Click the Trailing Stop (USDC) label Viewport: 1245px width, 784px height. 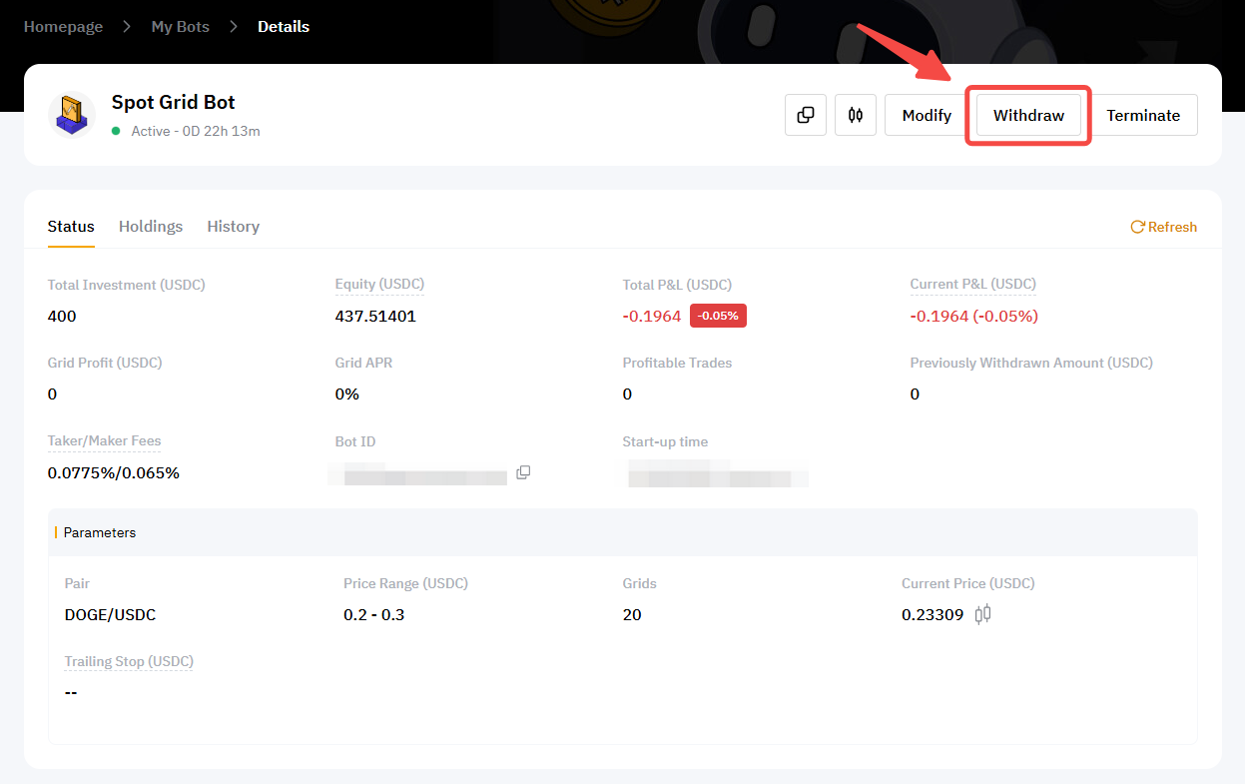point(129,661)
